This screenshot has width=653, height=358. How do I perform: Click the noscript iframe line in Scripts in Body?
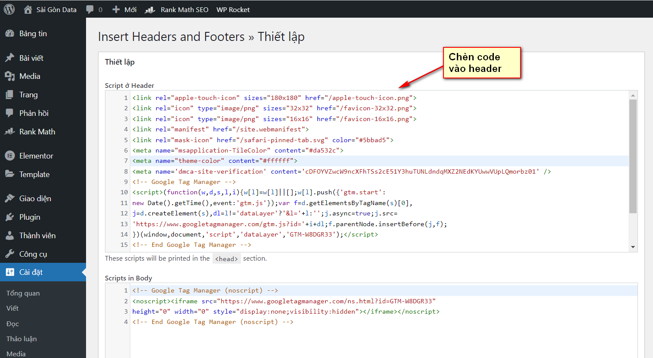(x=284, y=301)
